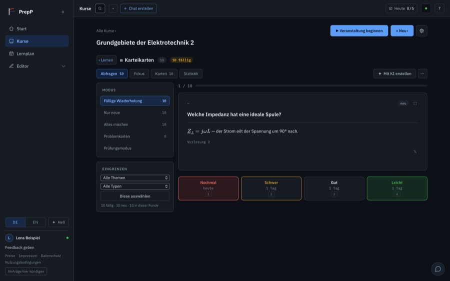Open the three-dots more options menu
Screen dimensions: 450x281
tap(422, 74)
